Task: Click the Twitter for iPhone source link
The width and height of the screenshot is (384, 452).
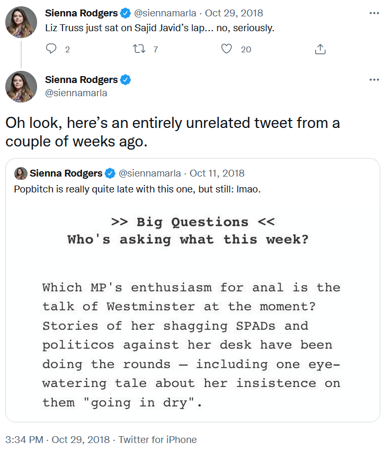Action: 158,440
